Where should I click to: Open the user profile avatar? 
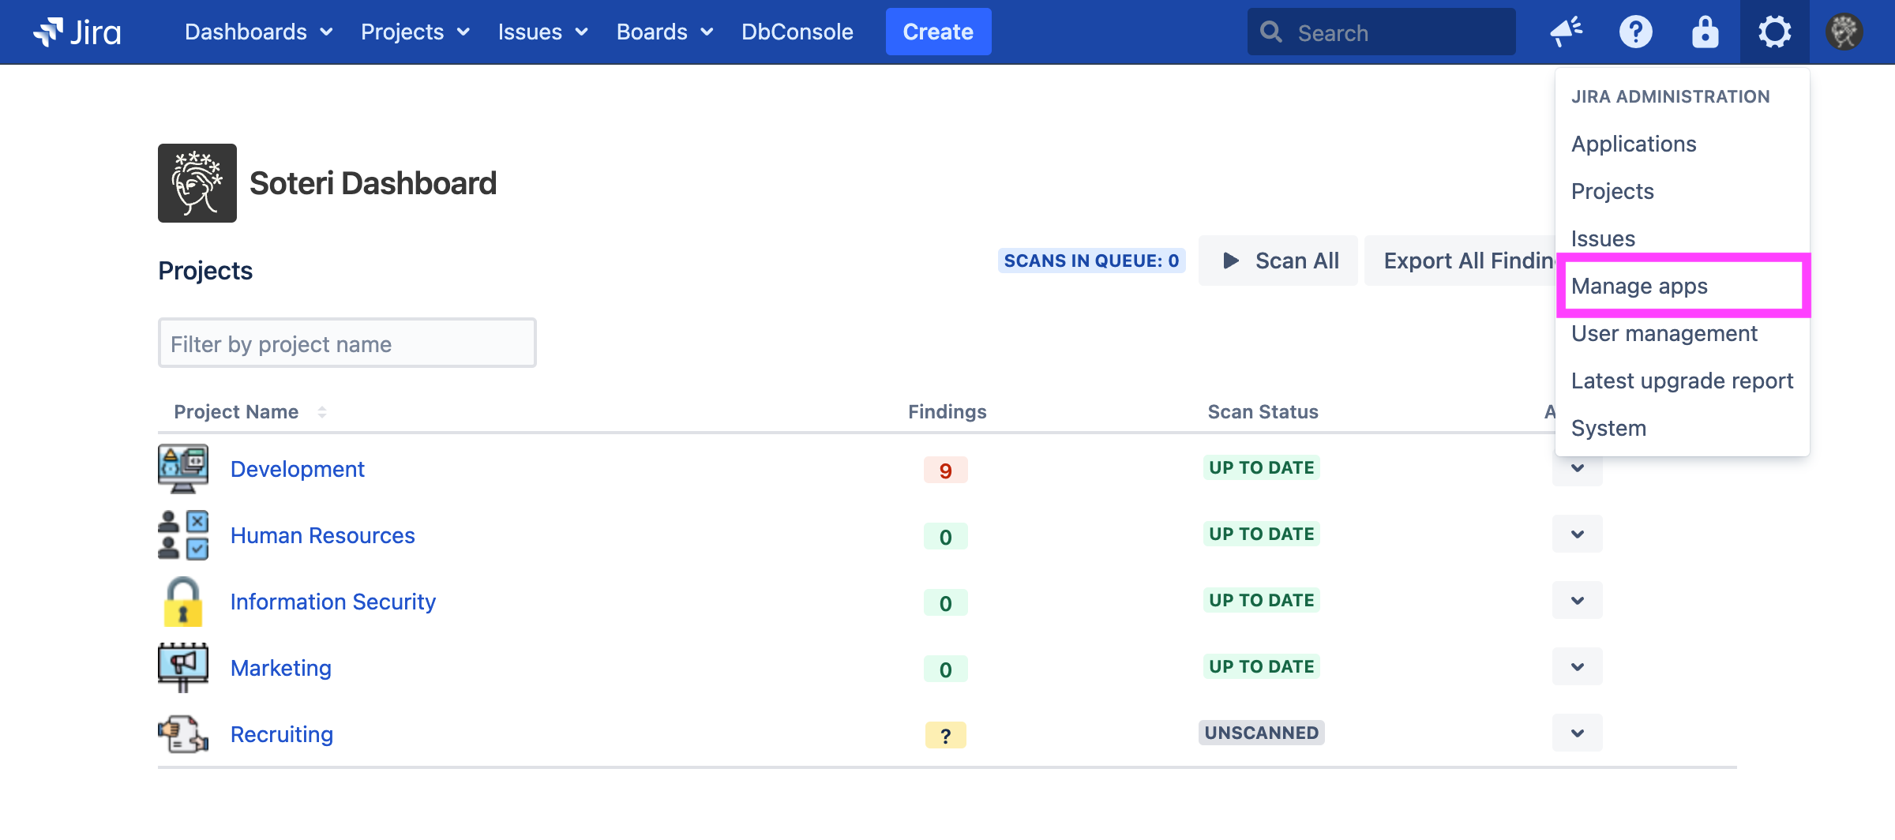pyautogui.click(x=1844, y=32)
